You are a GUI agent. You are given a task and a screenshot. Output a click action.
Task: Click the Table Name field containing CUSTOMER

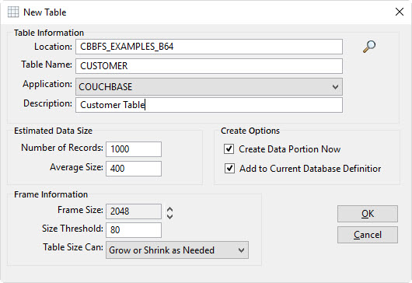[x=209, y=66]
